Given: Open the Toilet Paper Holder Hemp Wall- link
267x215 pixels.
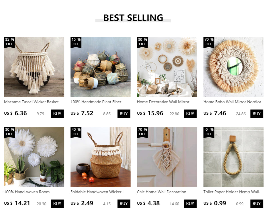Looking at the screenshot, I should (232, 192).
